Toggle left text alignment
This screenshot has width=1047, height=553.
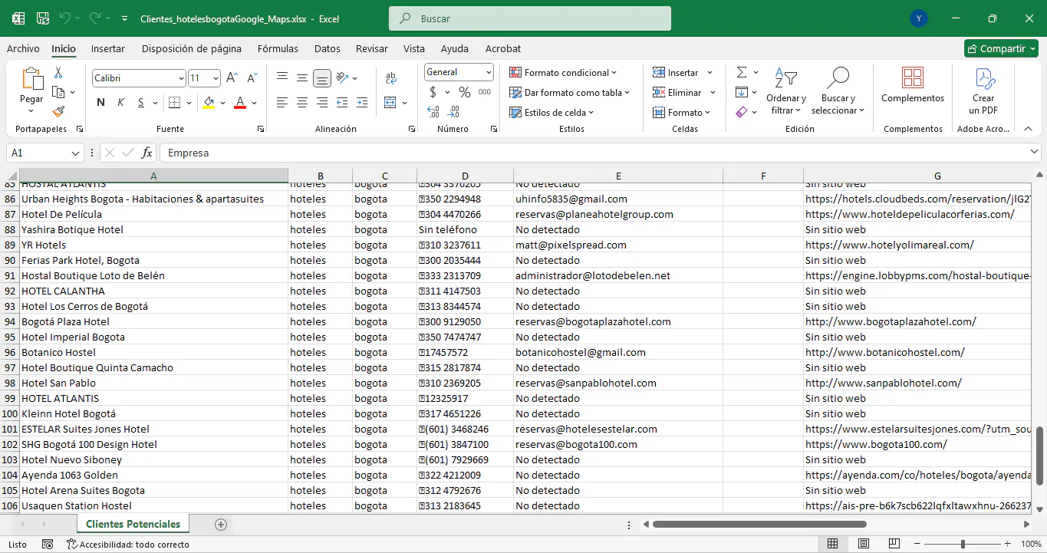coord(282,102)
